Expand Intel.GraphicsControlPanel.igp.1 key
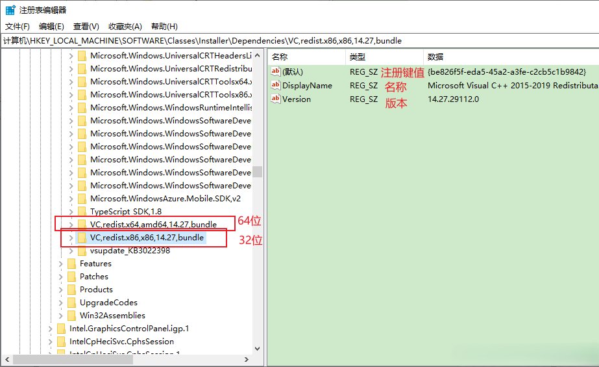The width and height of the screenshot is (599, 367). click(x=51, y=329)
